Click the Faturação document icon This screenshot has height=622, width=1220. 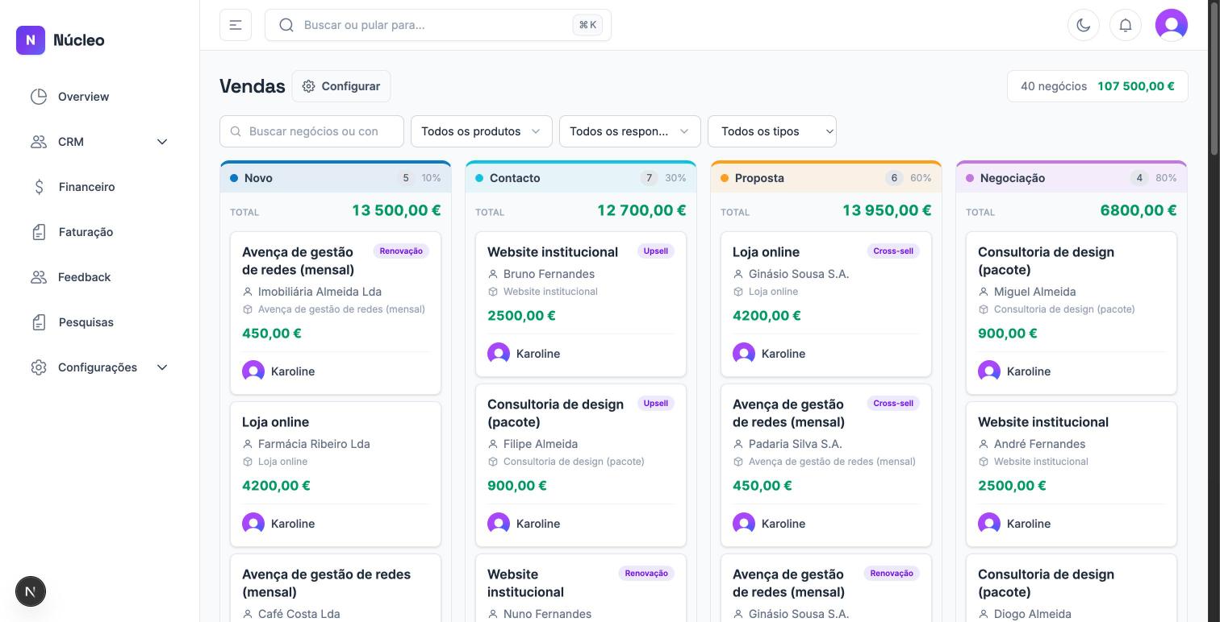pyautogui.click(x=39, y=232)
